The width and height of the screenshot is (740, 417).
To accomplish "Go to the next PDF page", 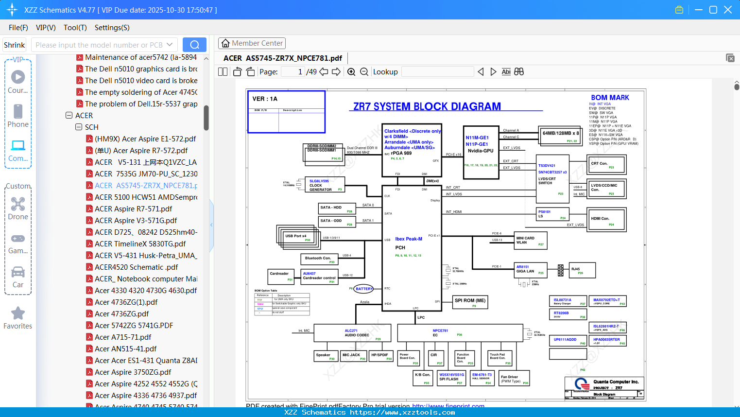I will 336,72.
